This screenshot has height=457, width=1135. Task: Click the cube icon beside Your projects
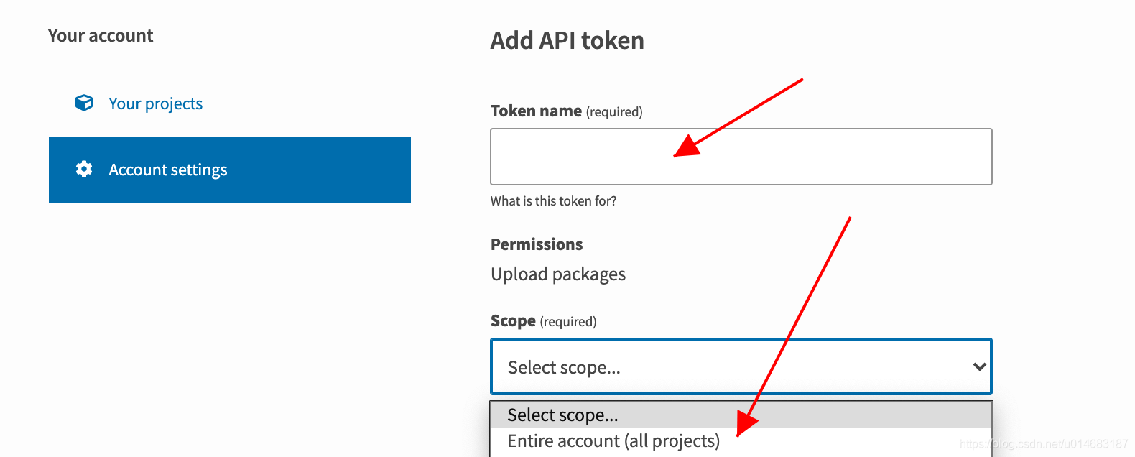[x=84, y=103]
